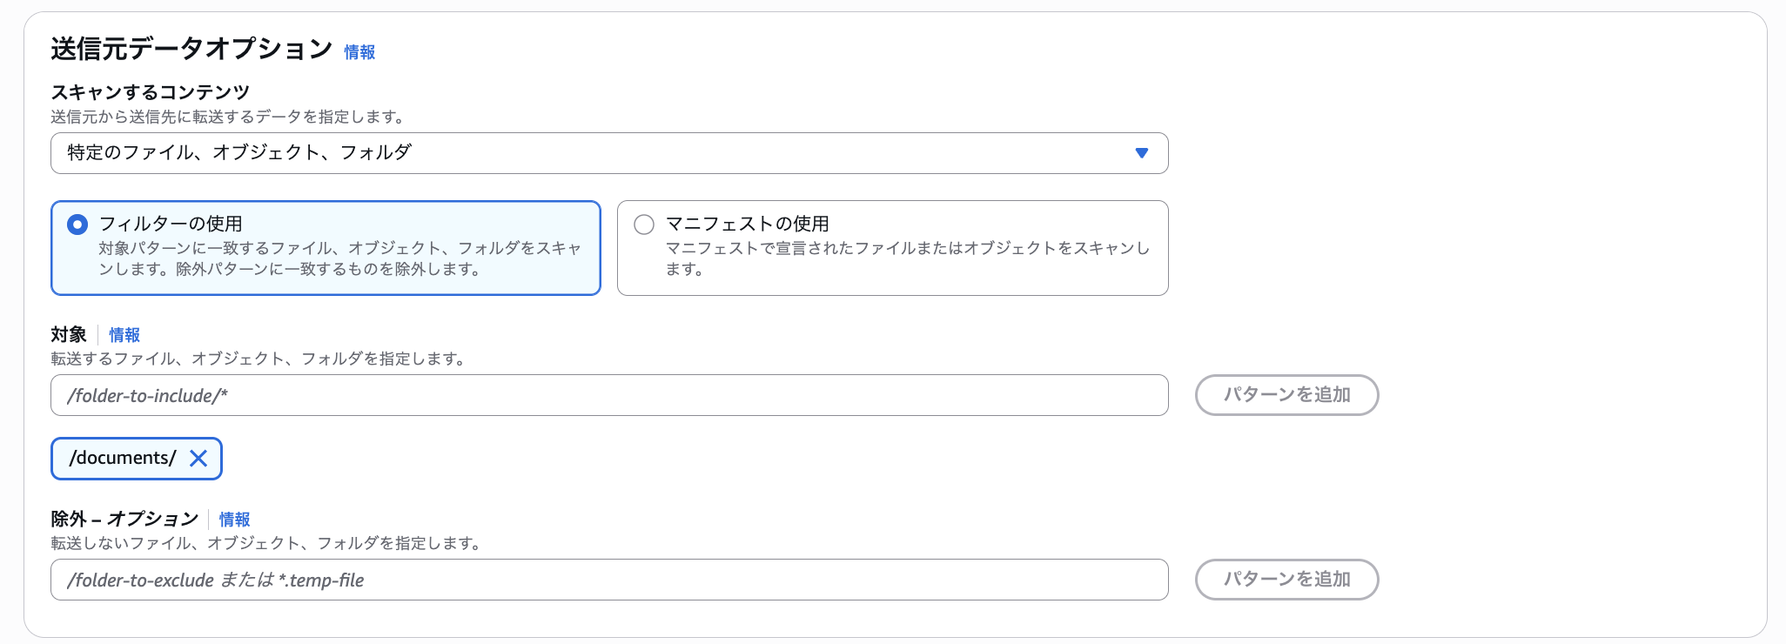Click the /folder-to-include/* input field
Screen dimensions: 1786x644
pos(609,395)
